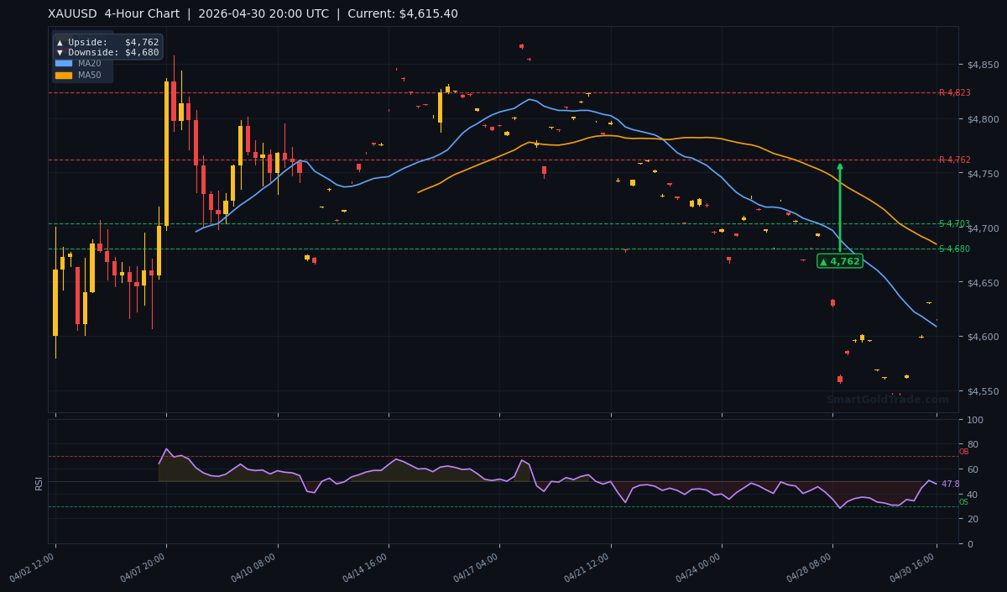Click the MA50 legend label
This screenshot has height=592, width=1007.
point(89,76)
